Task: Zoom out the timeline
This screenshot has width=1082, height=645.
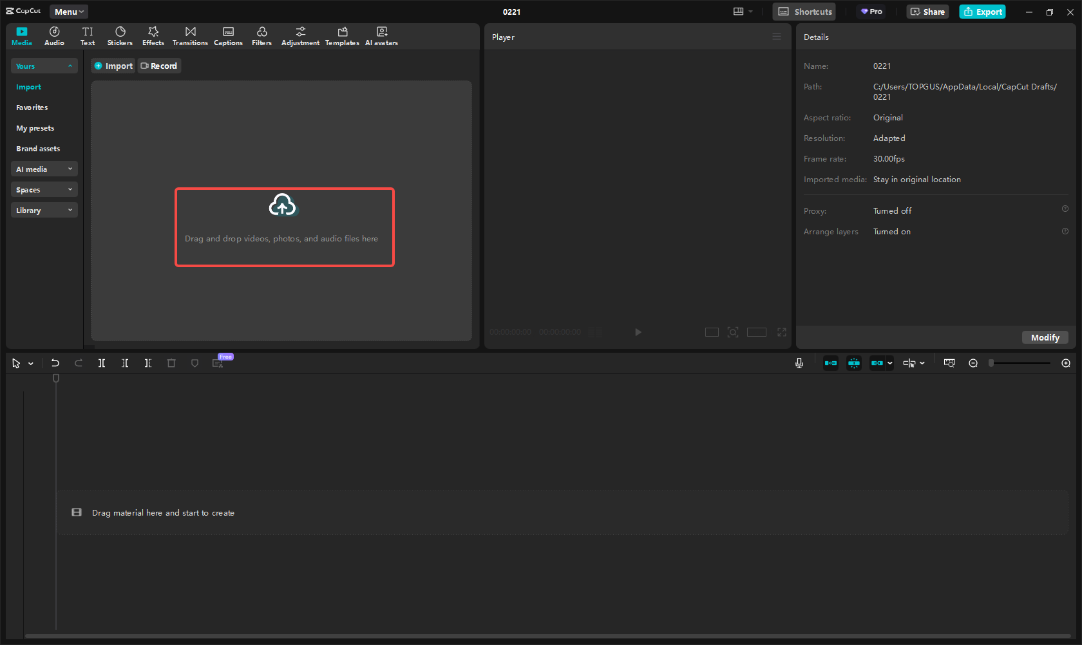Action: (x=973, y=363)
